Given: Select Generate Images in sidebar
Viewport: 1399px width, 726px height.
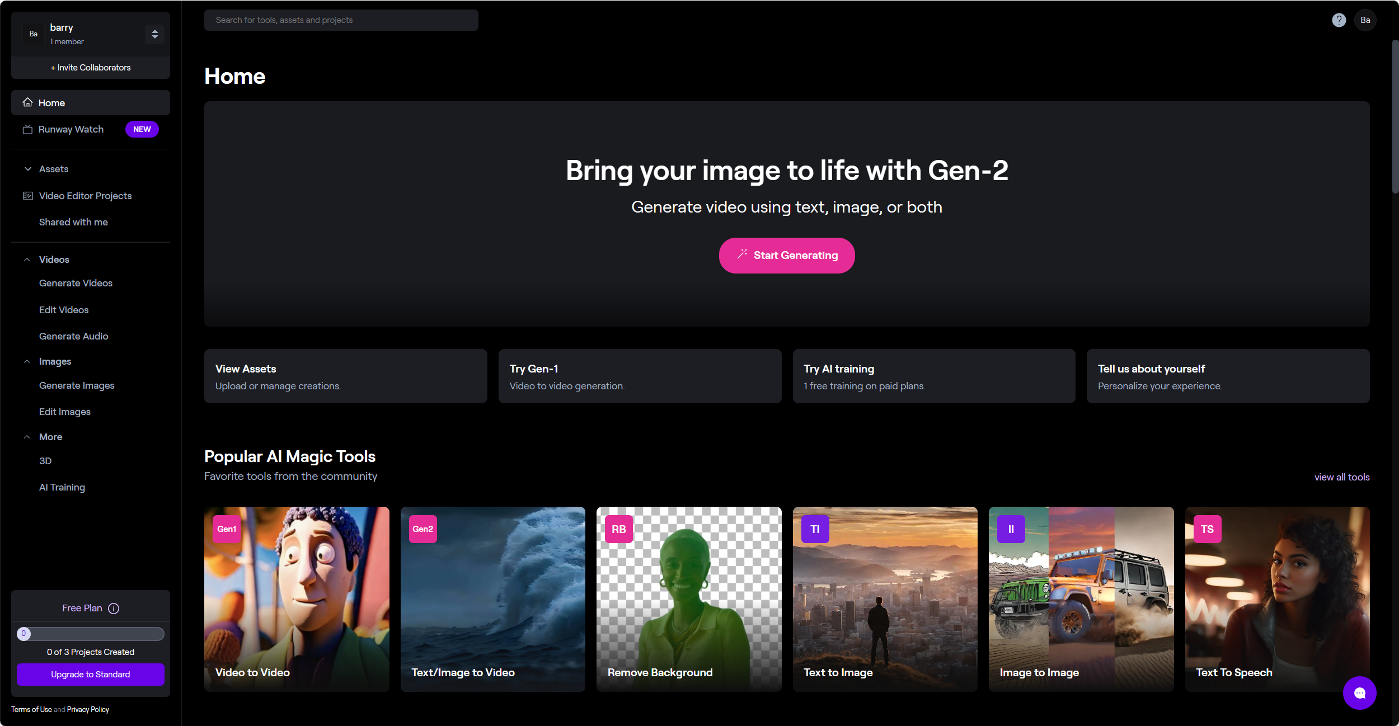Looking at the screenshot, I should [x=77, y=385].
